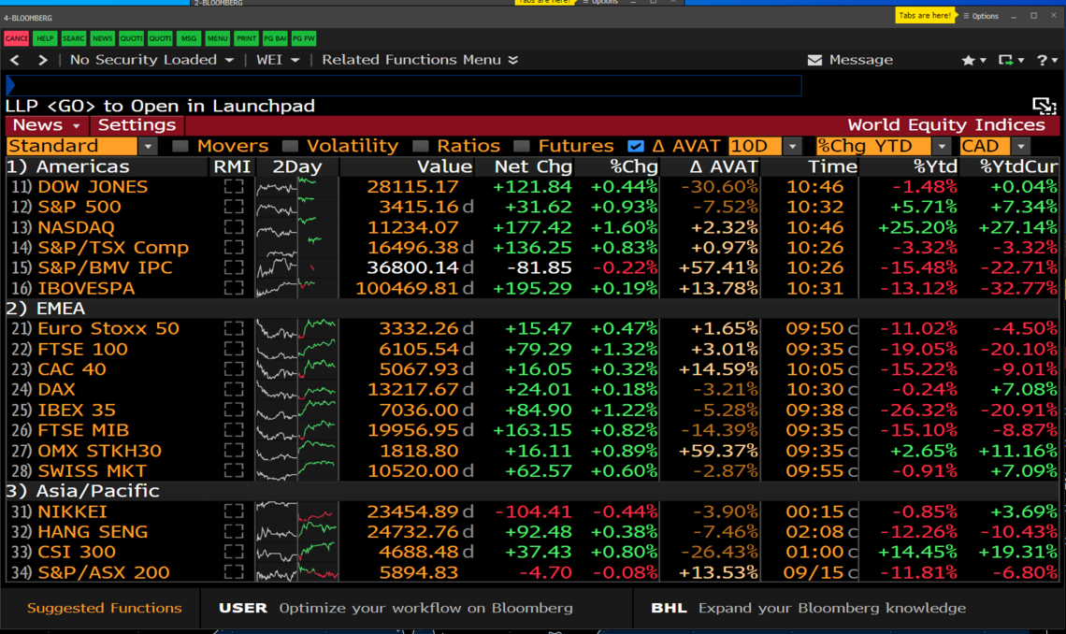Enable the Movers checkbox
Screen dimensions: 1066x634
180,145
